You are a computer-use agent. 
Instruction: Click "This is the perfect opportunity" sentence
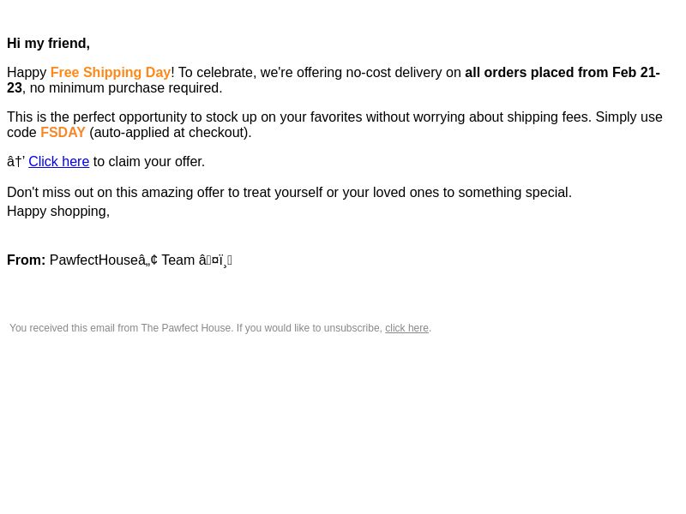334,124
